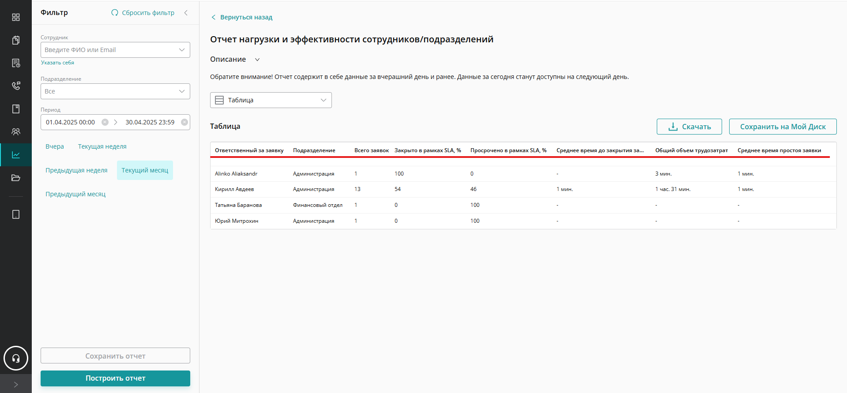
Task: Open the tablet device sidebar icon
Action: (16, 214)
